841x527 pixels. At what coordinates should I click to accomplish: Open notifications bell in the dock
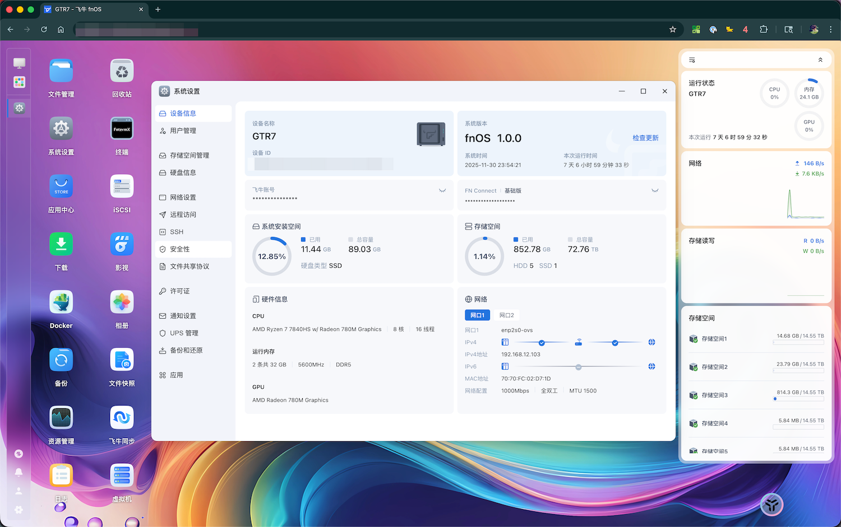pos(19,472)
